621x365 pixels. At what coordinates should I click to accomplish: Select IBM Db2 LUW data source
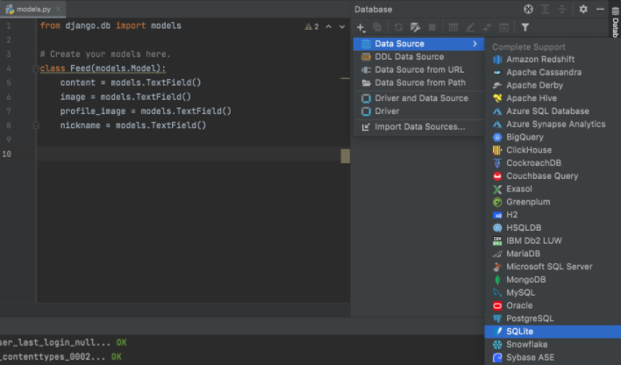pyautogui.click(x=553, y=241)
